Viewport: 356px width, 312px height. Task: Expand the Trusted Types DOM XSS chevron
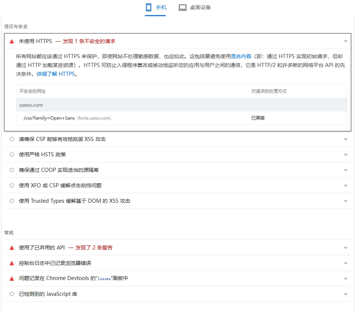345,201
